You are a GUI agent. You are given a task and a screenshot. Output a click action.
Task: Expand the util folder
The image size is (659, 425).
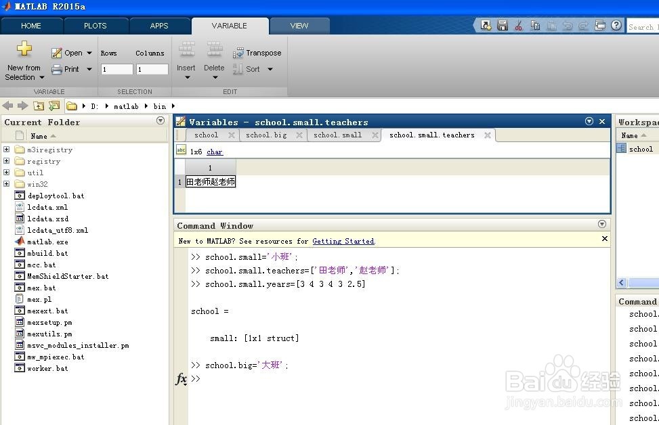[6, 172]
